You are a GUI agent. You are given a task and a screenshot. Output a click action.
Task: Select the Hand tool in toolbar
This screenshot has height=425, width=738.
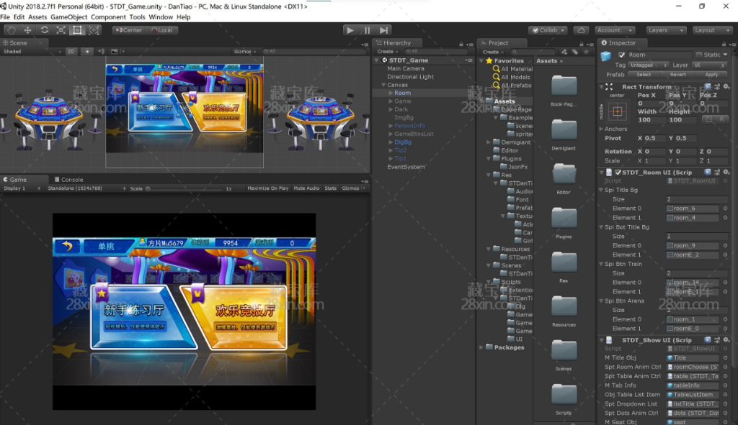[11, 30]
